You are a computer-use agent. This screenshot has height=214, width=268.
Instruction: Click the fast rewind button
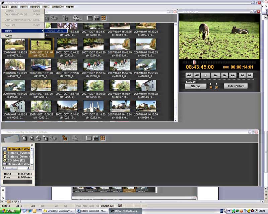coord(189,76)
